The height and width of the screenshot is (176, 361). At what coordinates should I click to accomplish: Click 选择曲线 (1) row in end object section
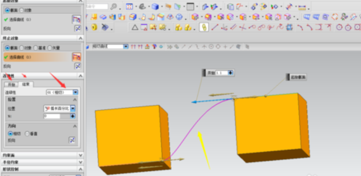pos(38,57)
